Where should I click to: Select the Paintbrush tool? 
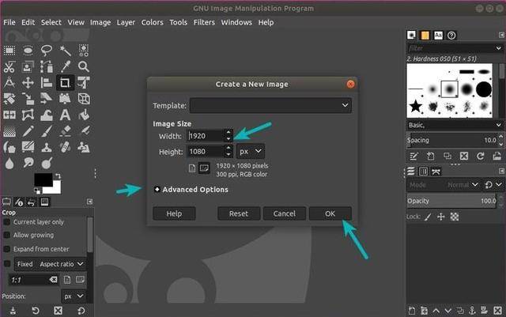(x=47, y=131)
